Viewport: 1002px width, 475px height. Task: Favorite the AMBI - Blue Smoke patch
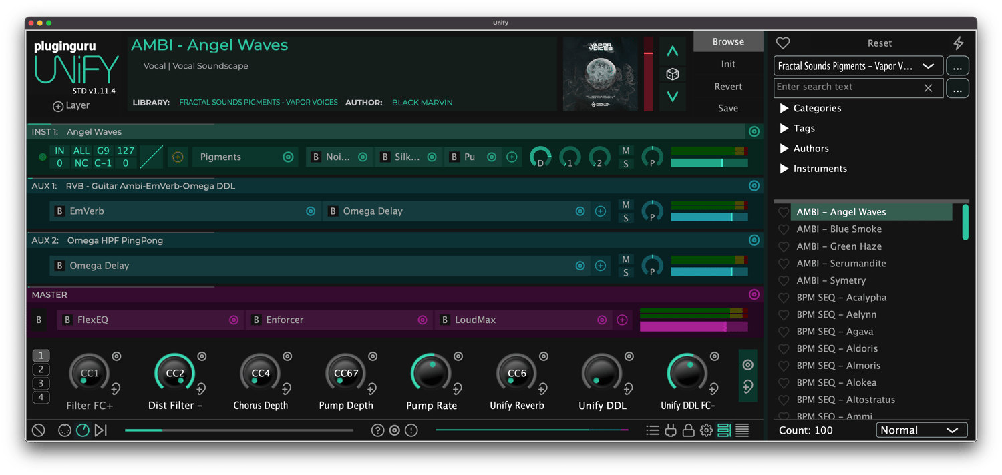(x=784, y=229)
